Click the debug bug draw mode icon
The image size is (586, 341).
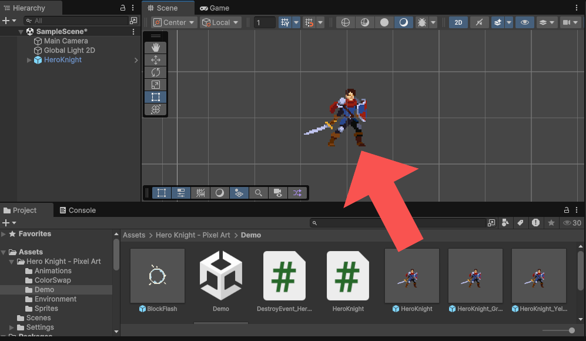coord(422,22)
